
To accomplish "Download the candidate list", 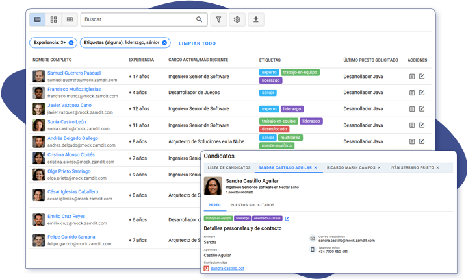I will click(x=255, y=19).
